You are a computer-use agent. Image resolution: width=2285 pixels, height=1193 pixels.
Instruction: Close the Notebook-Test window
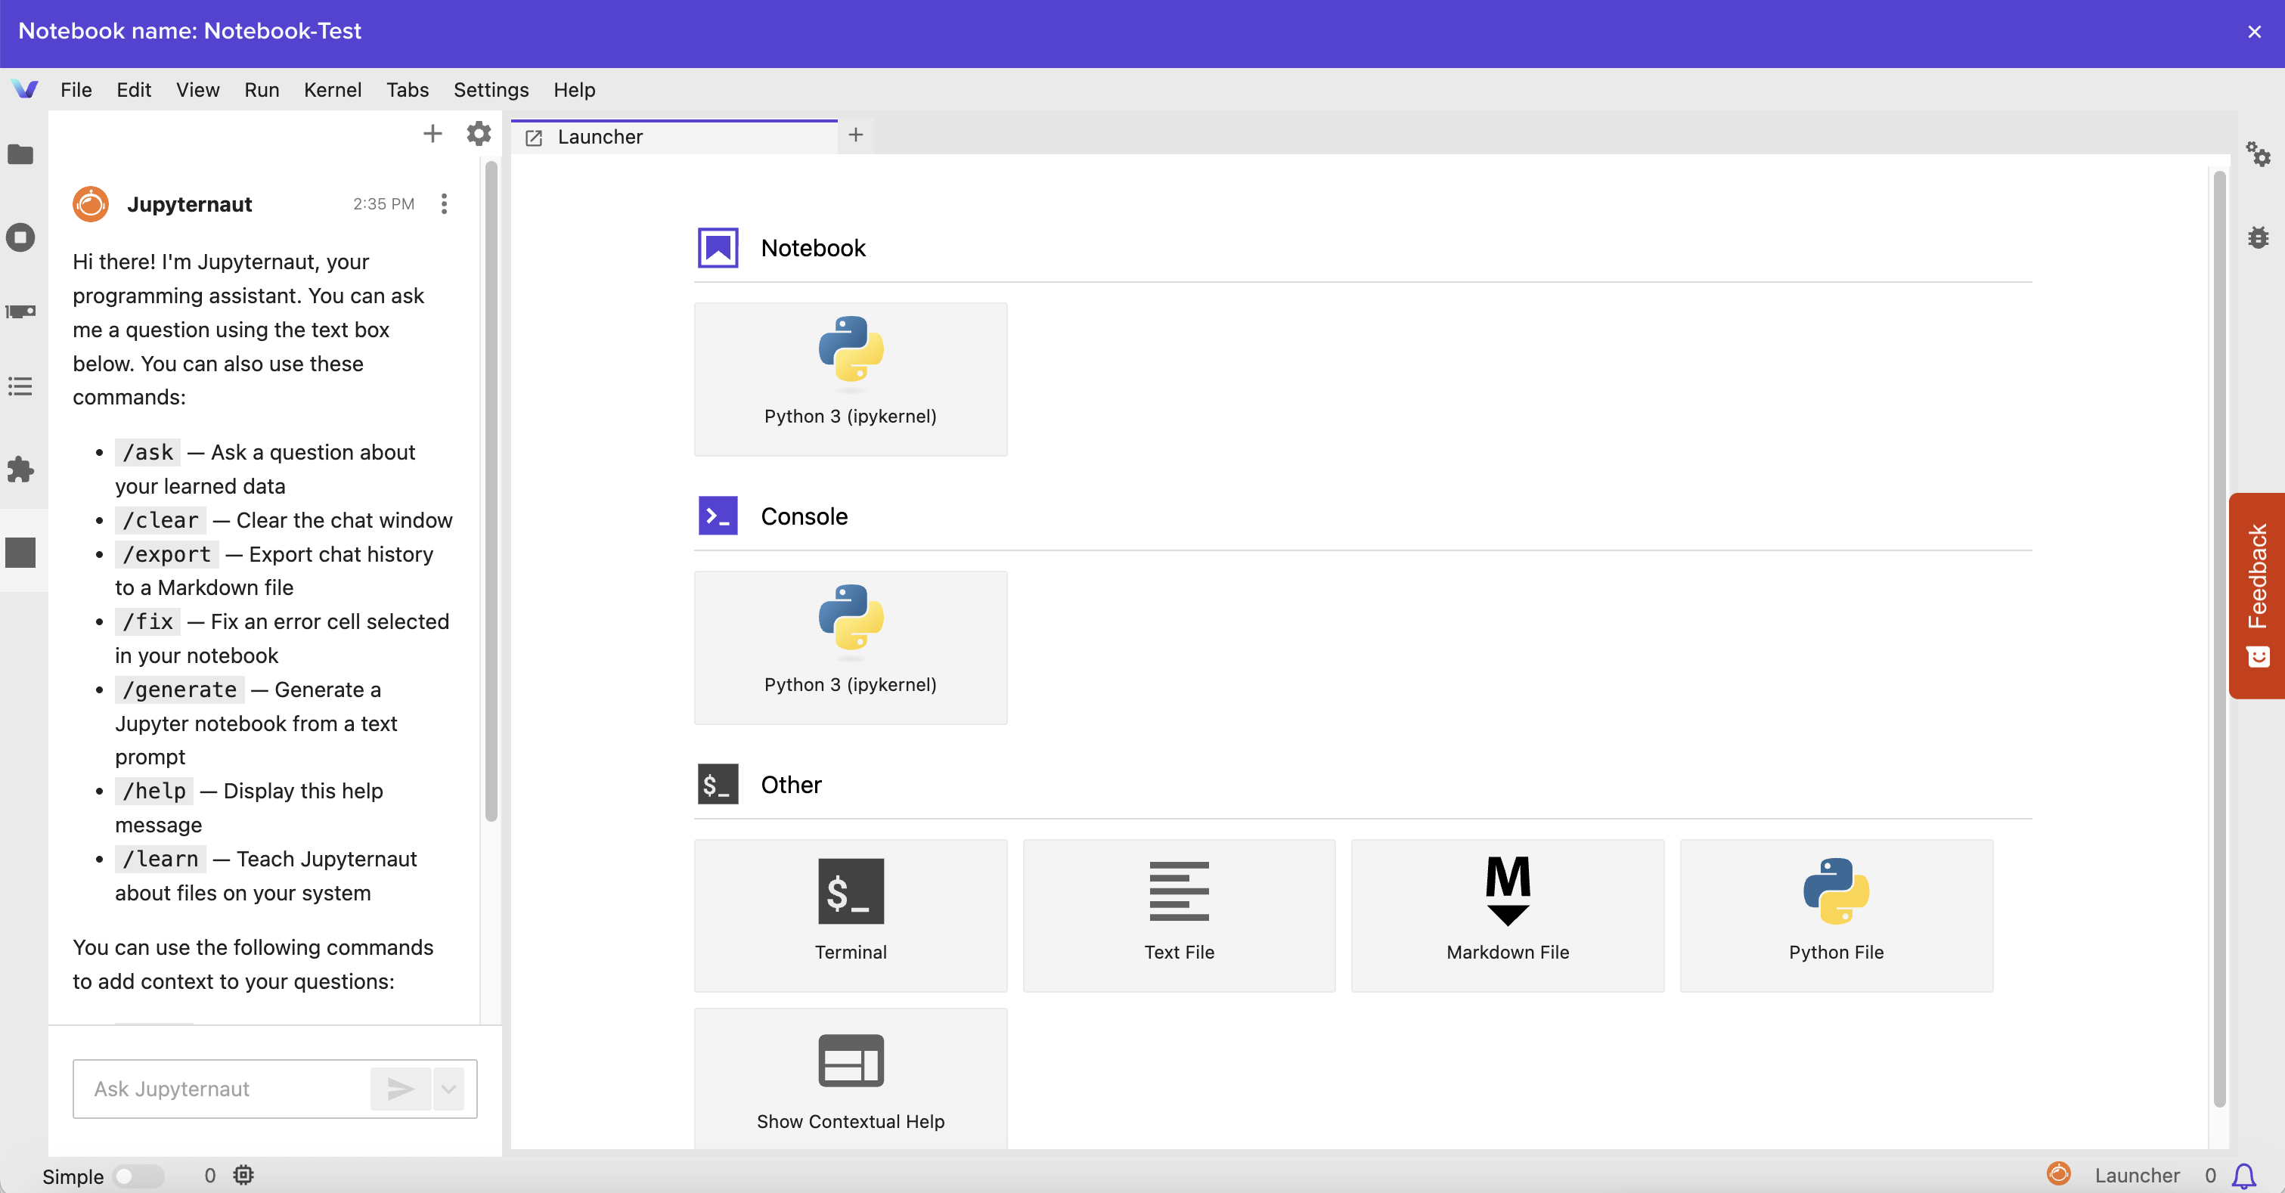[x=2254, y=32]
